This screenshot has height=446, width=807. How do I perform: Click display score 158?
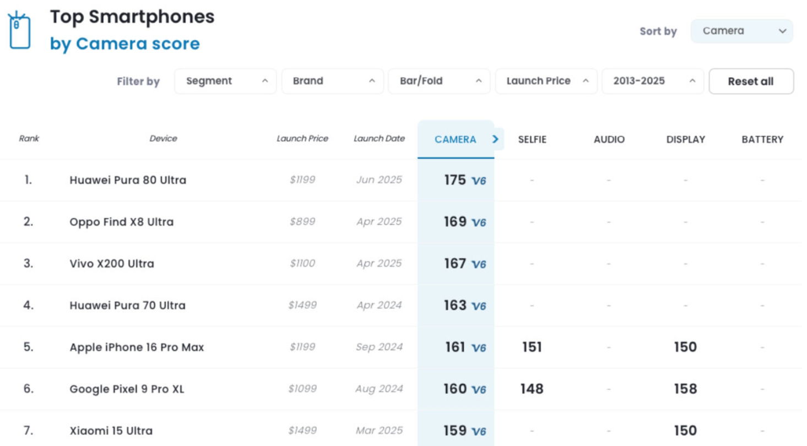click(685, 389)
